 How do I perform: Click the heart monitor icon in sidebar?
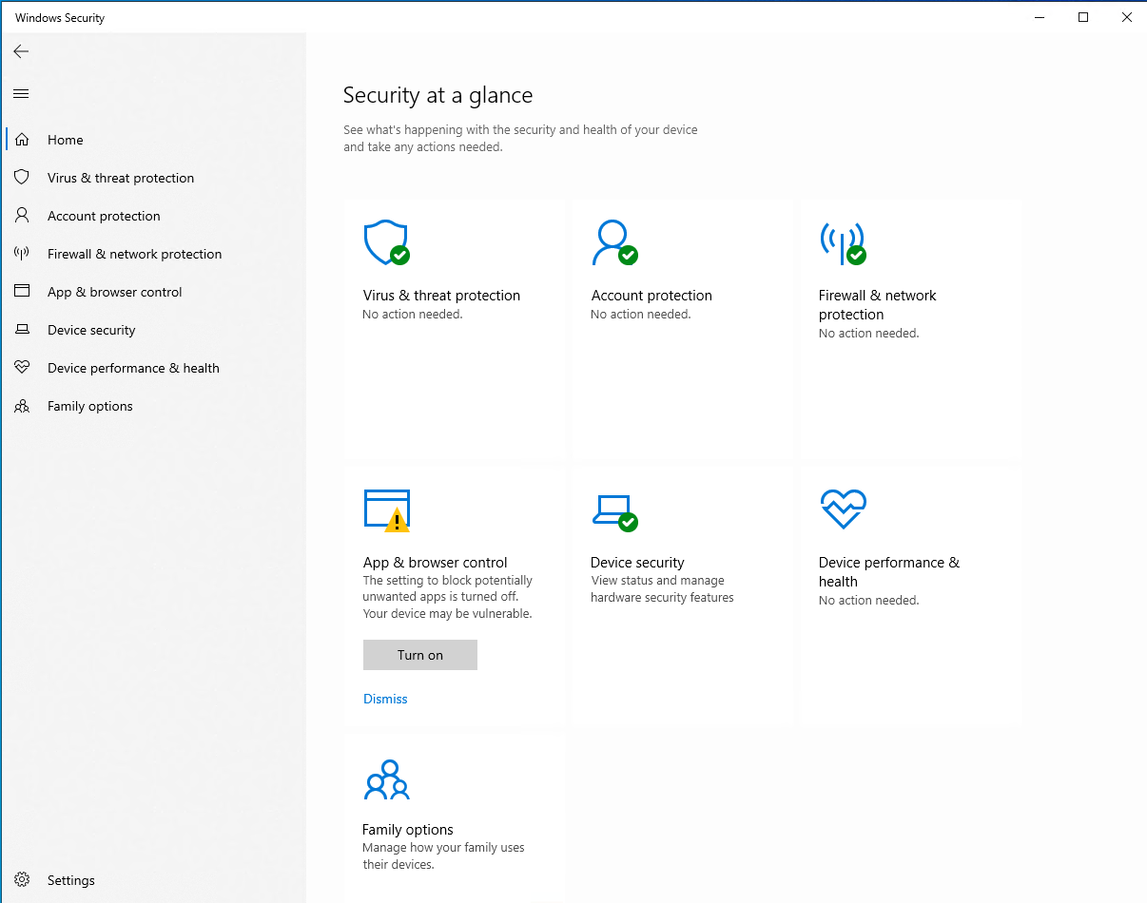click(x=22, y=368)
